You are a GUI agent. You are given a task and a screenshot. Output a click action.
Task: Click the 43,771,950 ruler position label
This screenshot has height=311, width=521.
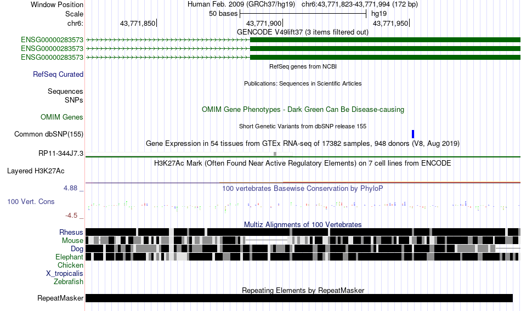[x=390, y=24]
